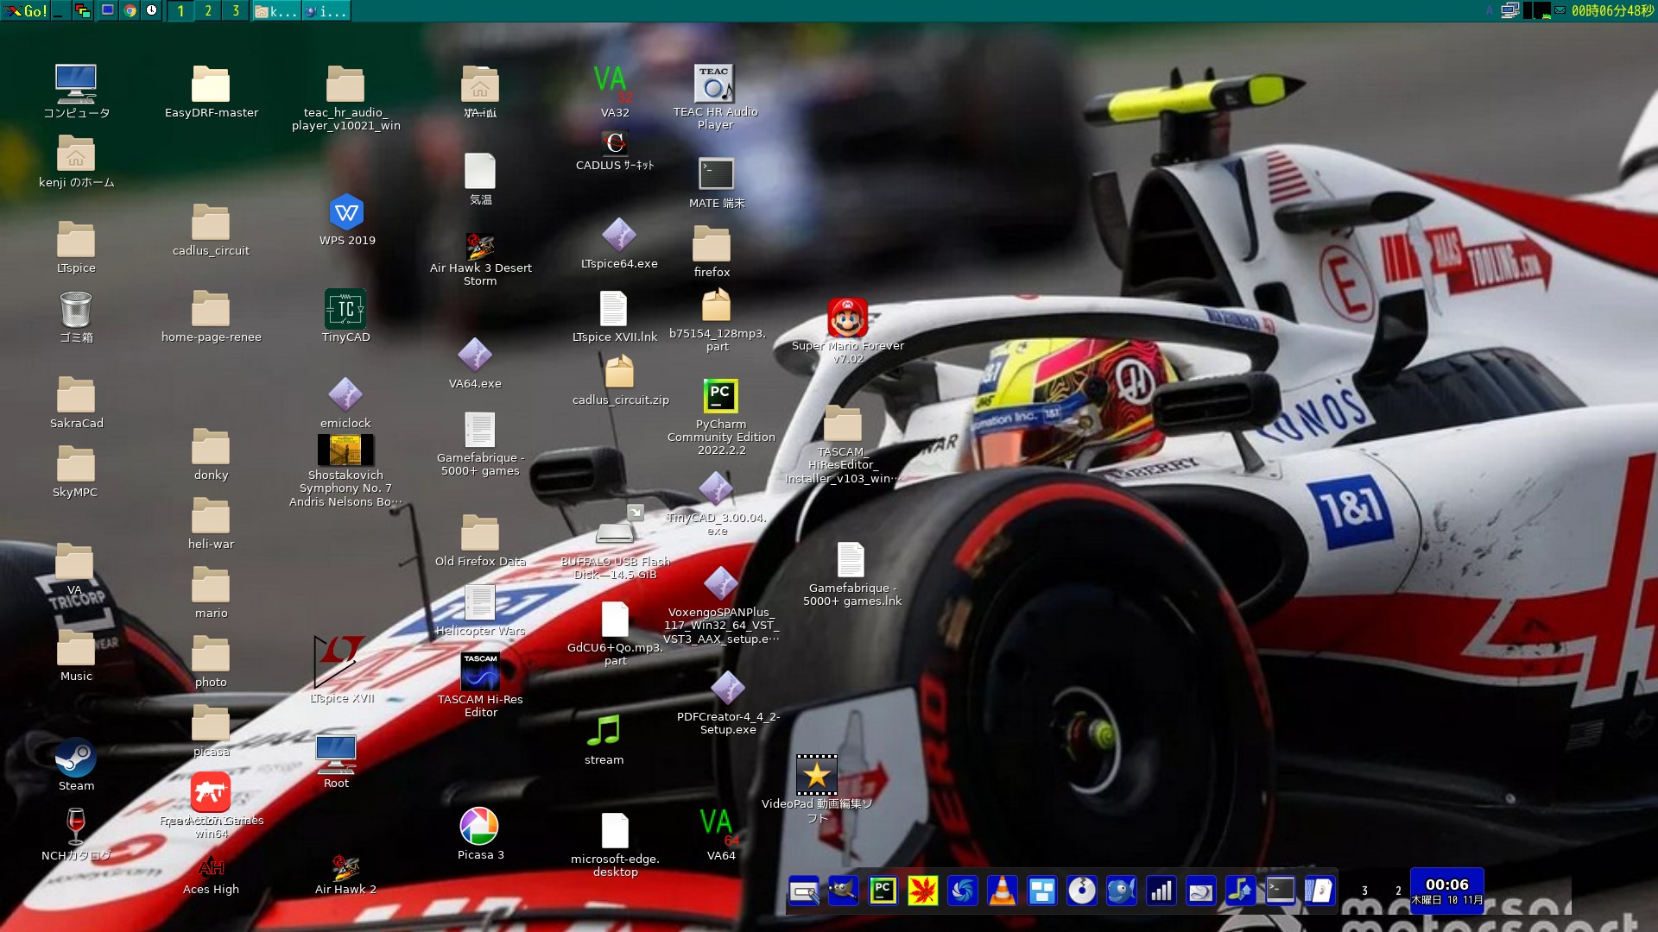Click the top panel clock icon
The height and width of the screenshot is (932, 1658).
(x=152, y=10)
